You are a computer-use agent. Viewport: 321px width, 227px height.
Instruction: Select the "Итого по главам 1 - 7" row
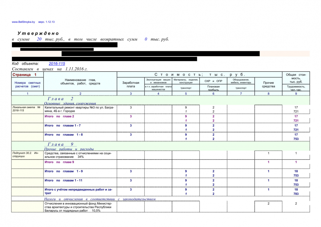62,125
